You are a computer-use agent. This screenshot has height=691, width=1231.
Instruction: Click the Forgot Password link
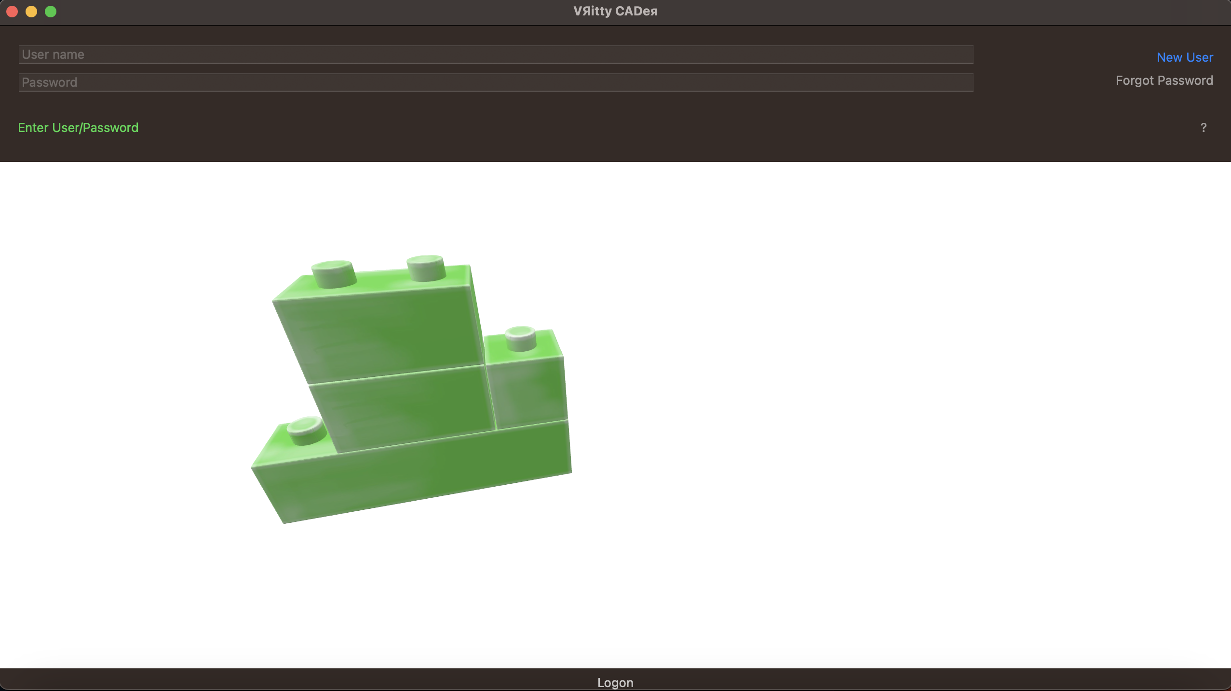click(1164, 80)
